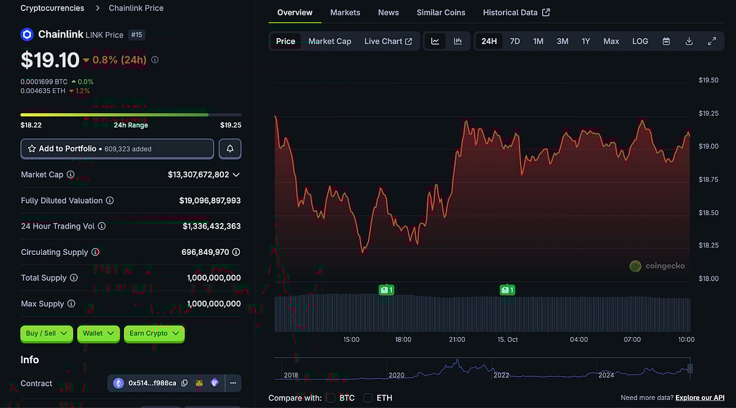Image resolution: width=736 pixels, height=408 pixels.
Task: Open the Buy / Sell dropdown
Action: [46, 333]
